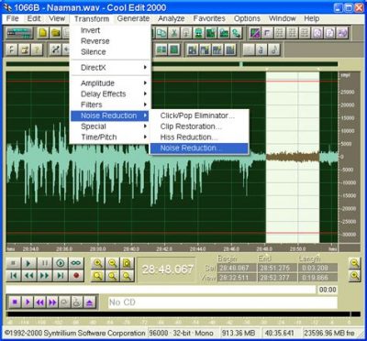
Task: Select Clip Restoration from the submenu
Action: 199,126
